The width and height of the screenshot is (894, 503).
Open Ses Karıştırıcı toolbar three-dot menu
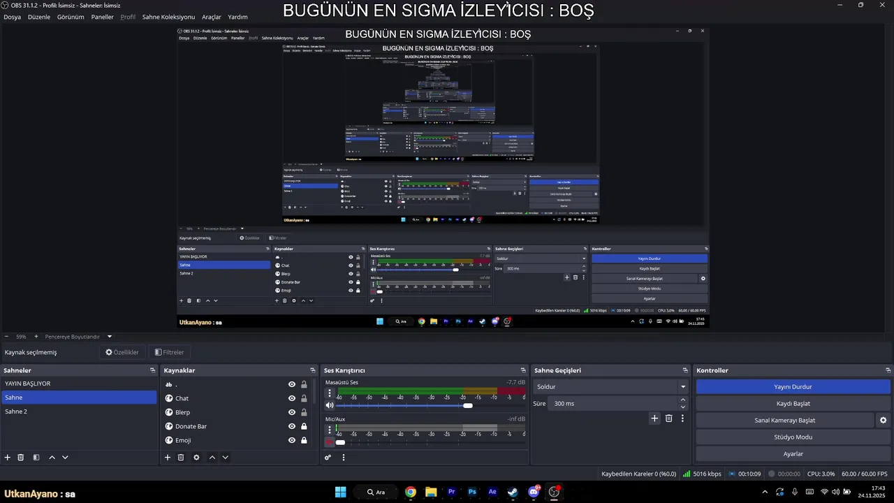coord(343,458)
